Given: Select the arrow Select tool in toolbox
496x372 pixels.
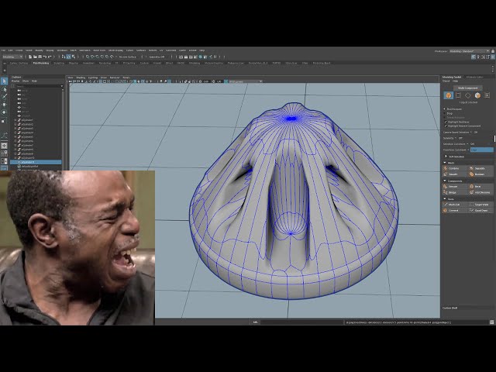Looking at the screenshot, I should point(4,81).
